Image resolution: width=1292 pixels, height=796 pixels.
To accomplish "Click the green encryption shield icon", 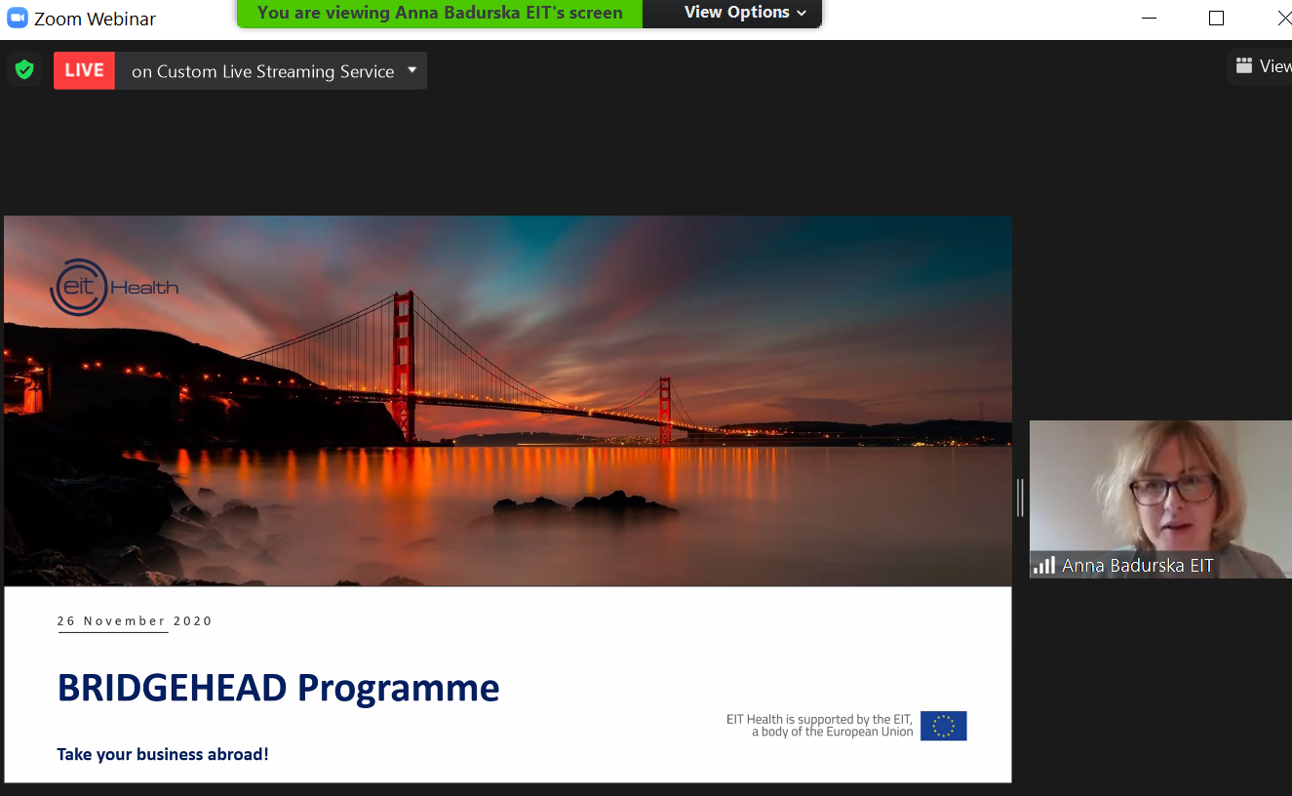I will point(24,70).
